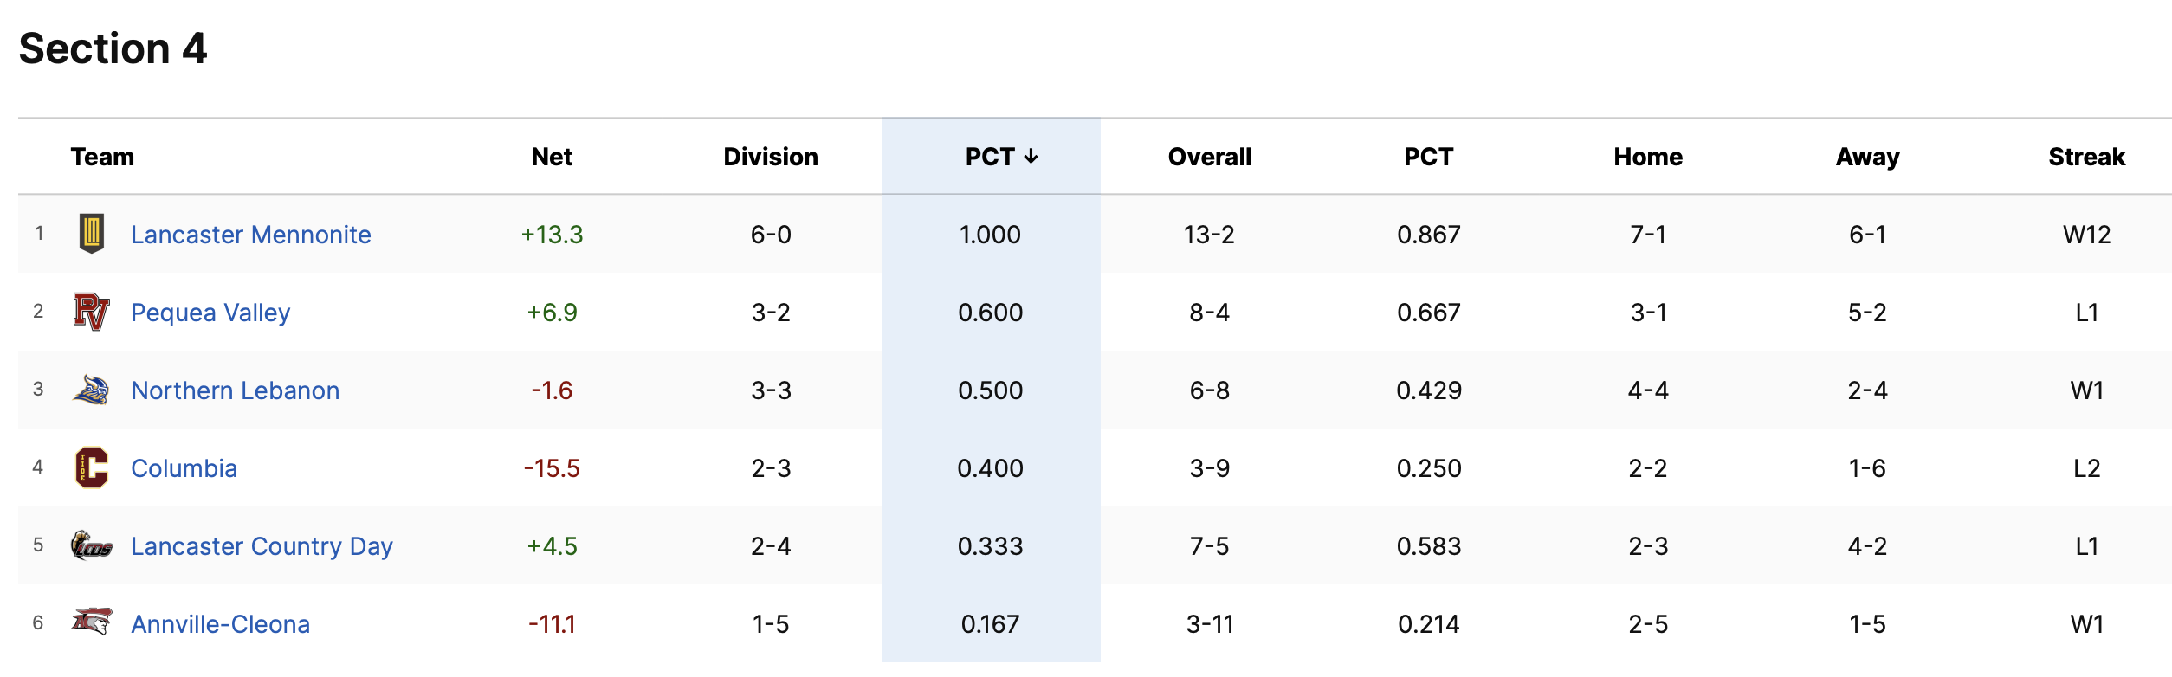The height and width of the screenshot is (677, 2172).
Task: Open Lancaster Country Day link
Action: click(x=262, y=546)
